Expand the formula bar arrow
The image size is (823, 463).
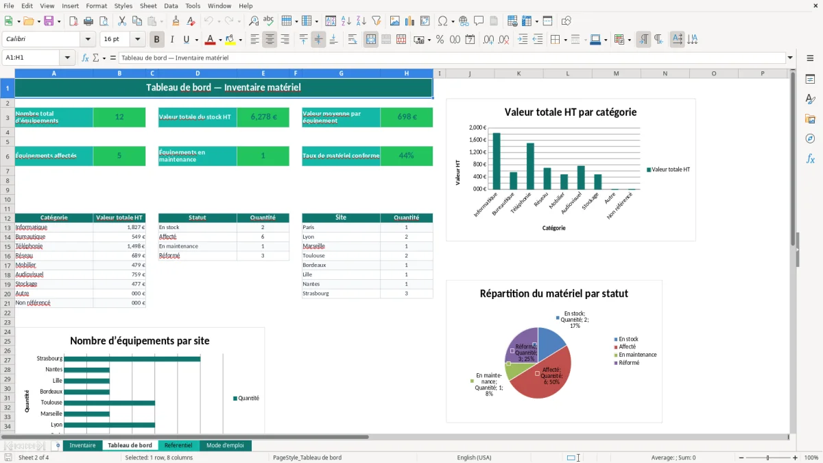click(x=791, y=58)
